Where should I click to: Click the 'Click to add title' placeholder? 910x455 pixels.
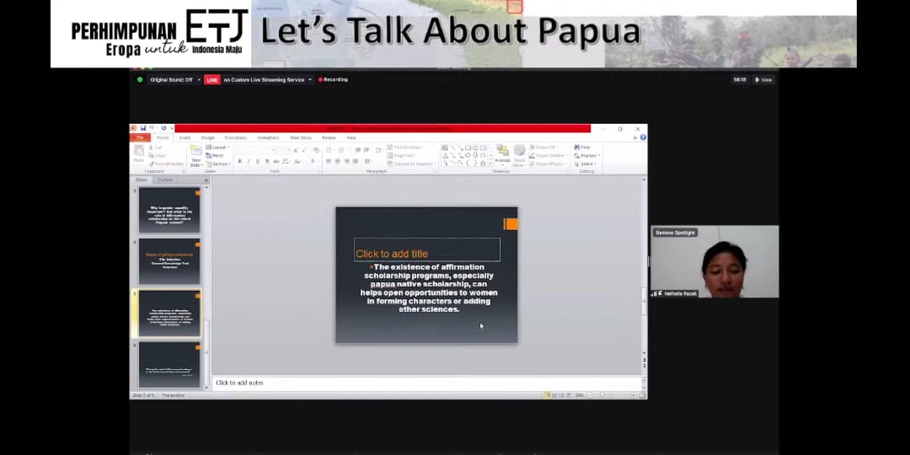click(426, 253)
